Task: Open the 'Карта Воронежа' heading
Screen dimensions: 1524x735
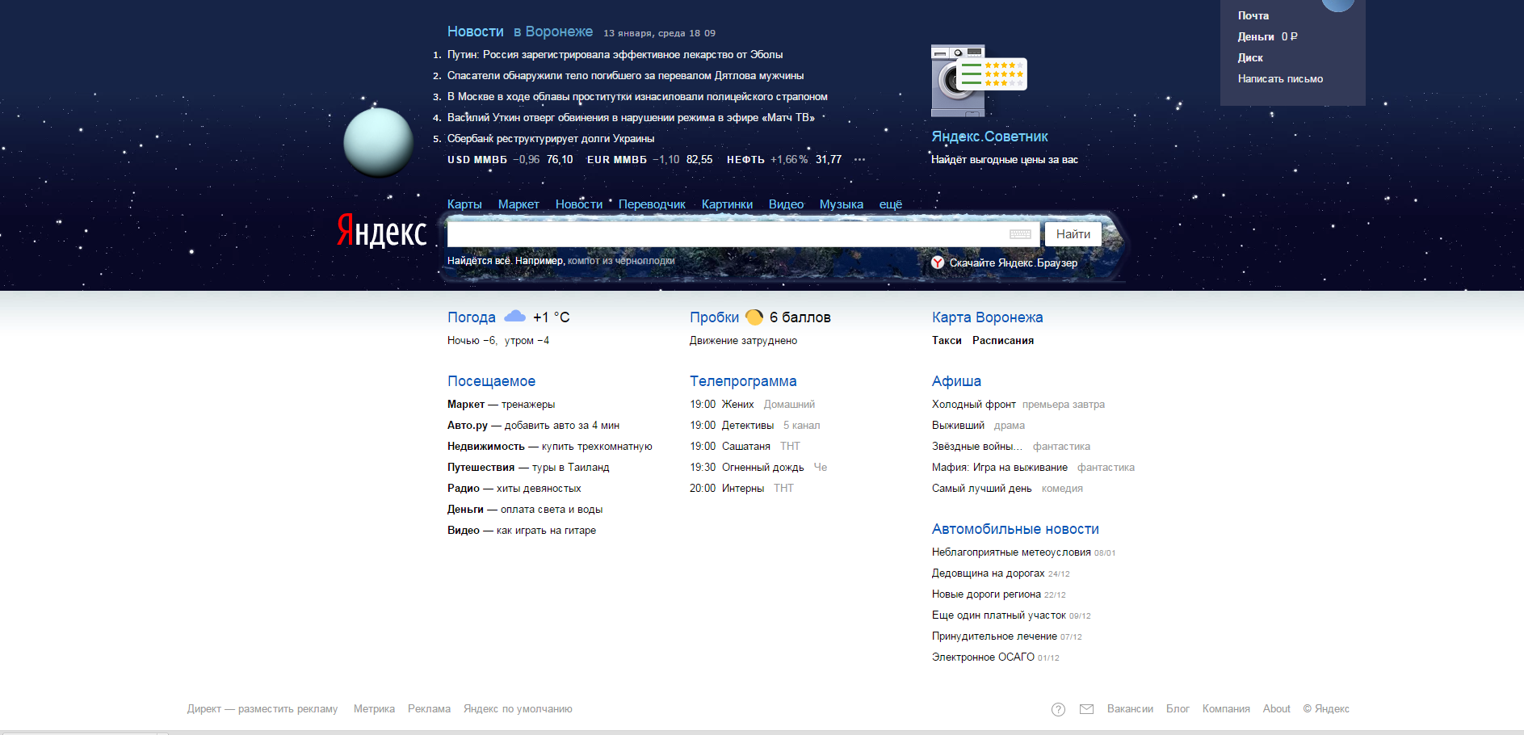Action: 987,317
